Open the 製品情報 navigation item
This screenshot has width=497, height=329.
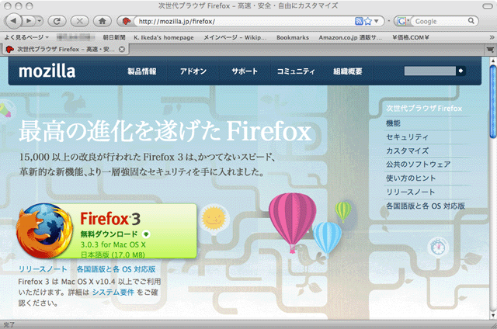pyautogui.click(x=141, y=71)
